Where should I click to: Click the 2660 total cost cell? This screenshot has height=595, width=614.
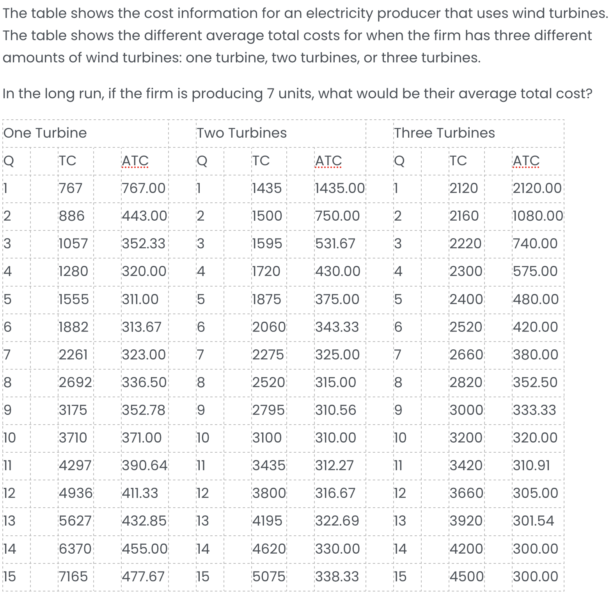tap(466, 355)
